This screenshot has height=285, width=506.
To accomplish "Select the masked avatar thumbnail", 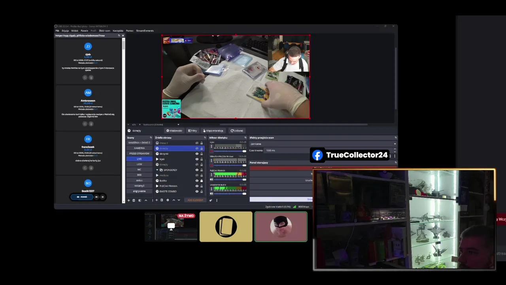I will click(x=281, y=226).
